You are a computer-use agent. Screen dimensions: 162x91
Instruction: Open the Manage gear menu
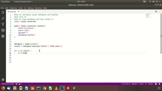tap(3, 80)
